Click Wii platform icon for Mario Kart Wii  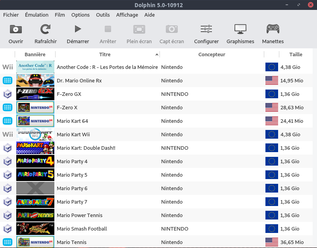click(x=8, y=134)
